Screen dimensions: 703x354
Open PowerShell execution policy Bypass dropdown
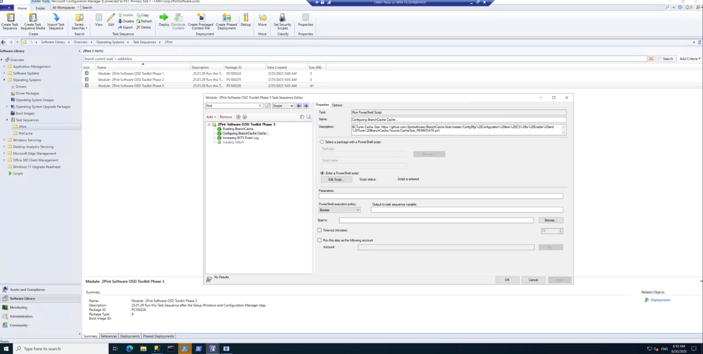[x=339, y=210]
